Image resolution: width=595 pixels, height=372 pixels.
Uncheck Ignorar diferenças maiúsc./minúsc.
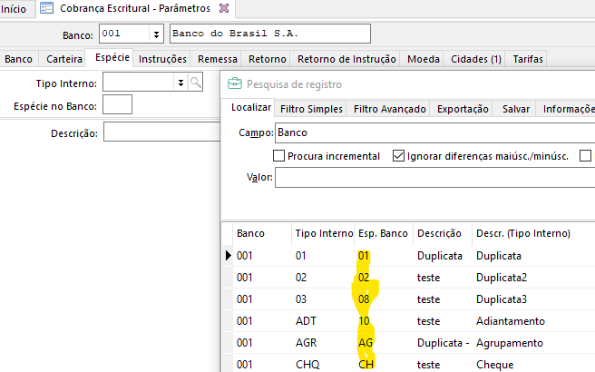tap(398, 156)
